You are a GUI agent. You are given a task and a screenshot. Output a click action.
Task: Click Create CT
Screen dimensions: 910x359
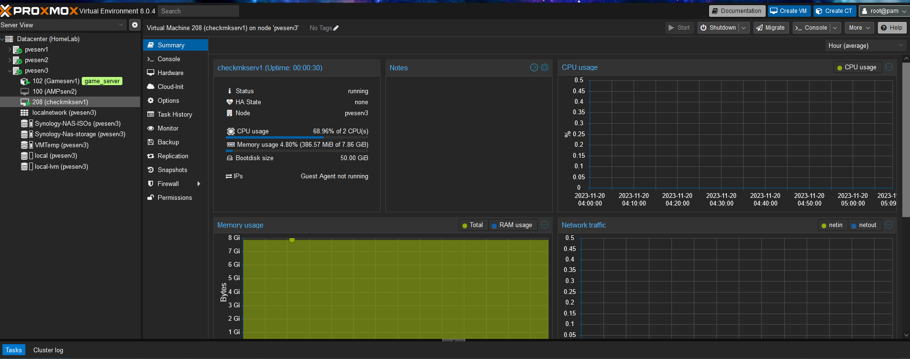834,11
